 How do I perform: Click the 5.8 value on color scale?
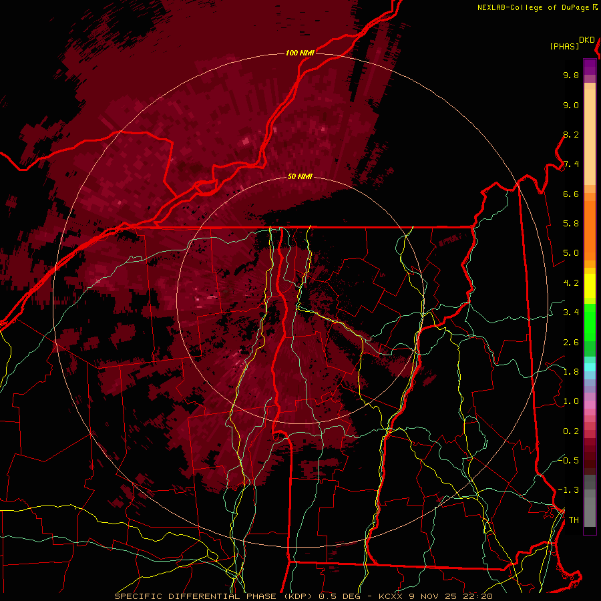[x=571, y=224]
